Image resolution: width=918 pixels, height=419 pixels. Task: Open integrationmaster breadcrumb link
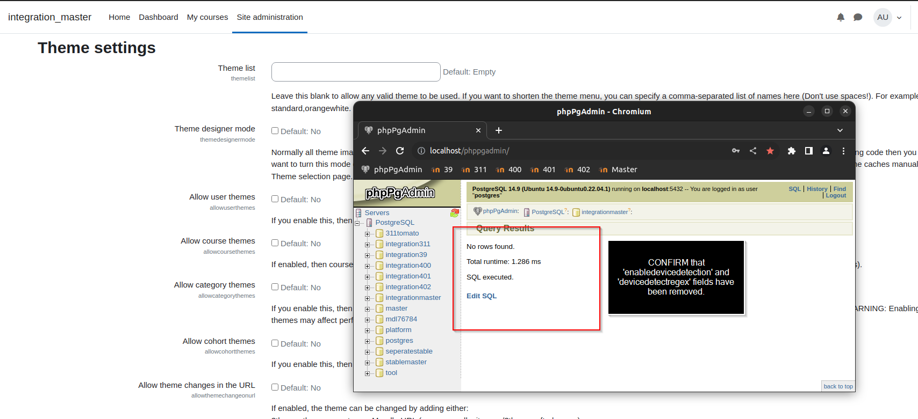tap(604, 212)
